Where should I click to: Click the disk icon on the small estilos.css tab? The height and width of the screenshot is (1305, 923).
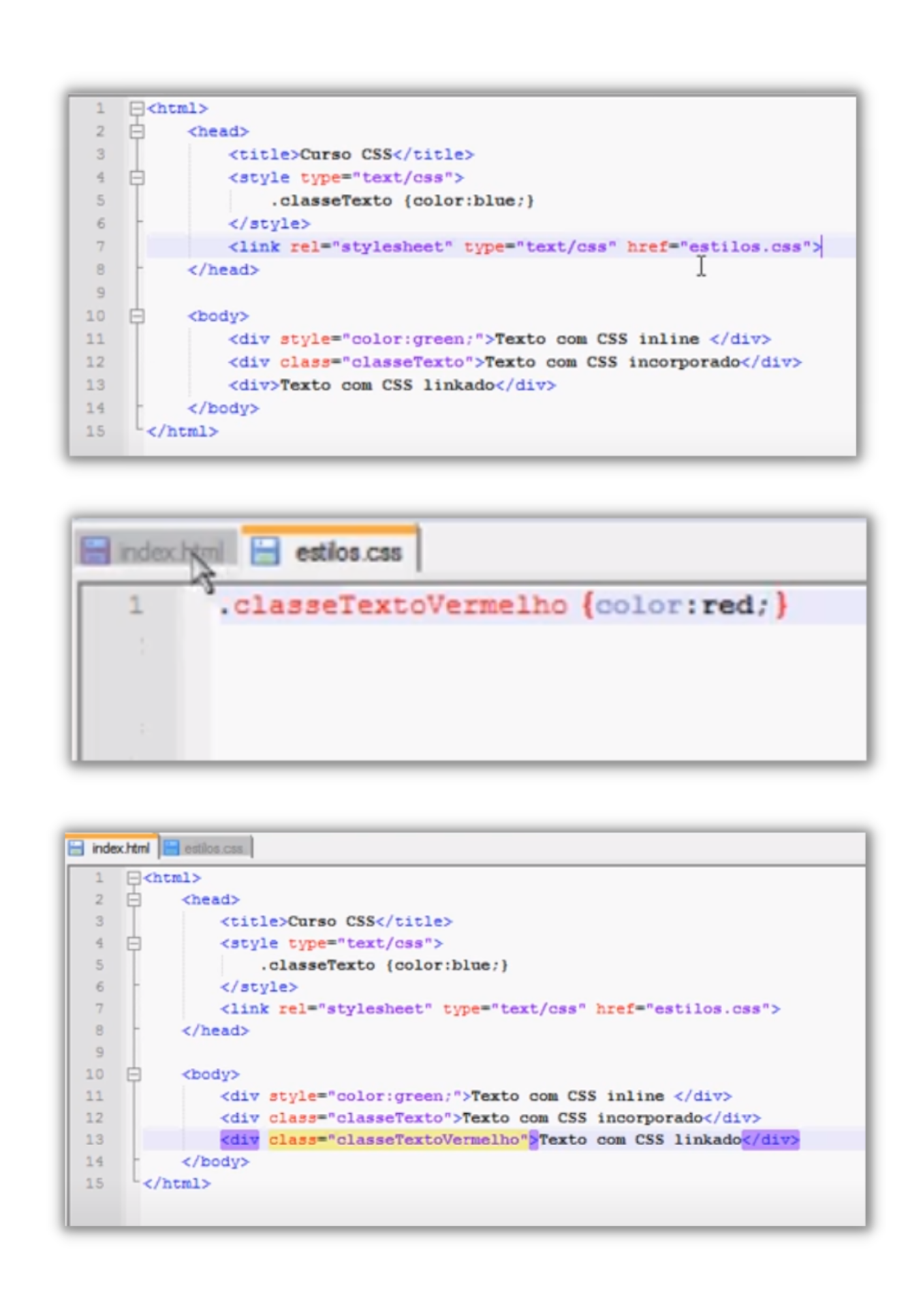171,848
